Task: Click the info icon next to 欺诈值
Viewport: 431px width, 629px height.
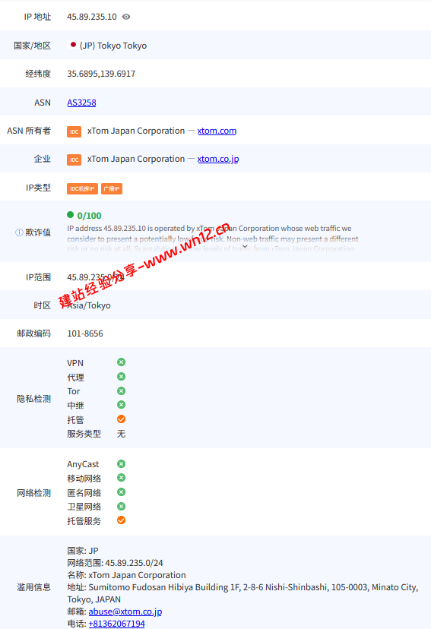Action: 19,232
